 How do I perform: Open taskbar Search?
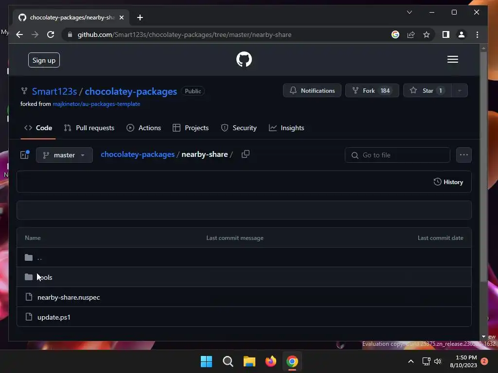[x=228, y=361]
